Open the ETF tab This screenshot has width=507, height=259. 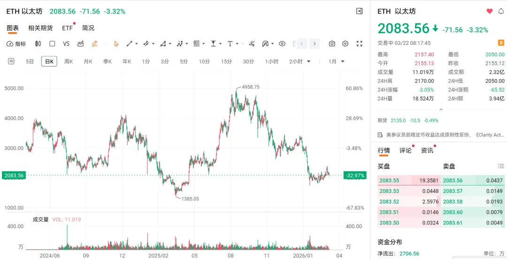point(68,28)
